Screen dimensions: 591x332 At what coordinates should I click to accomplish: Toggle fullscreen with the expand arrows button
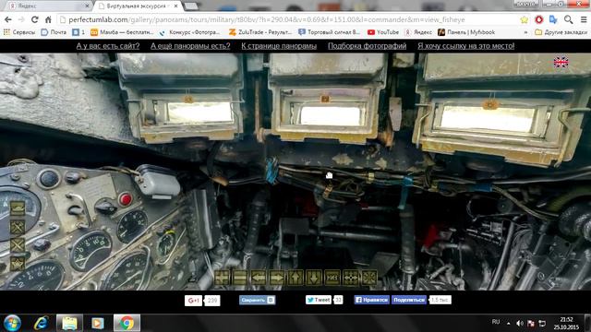click(x=369, y=278)
